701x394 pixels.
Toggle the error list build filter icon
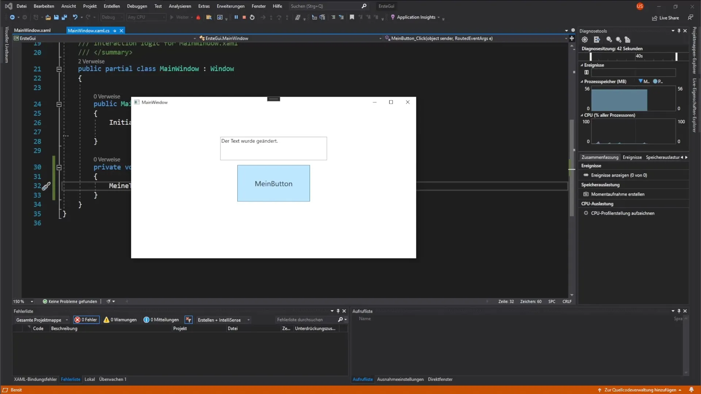click(x=188, y=320)
